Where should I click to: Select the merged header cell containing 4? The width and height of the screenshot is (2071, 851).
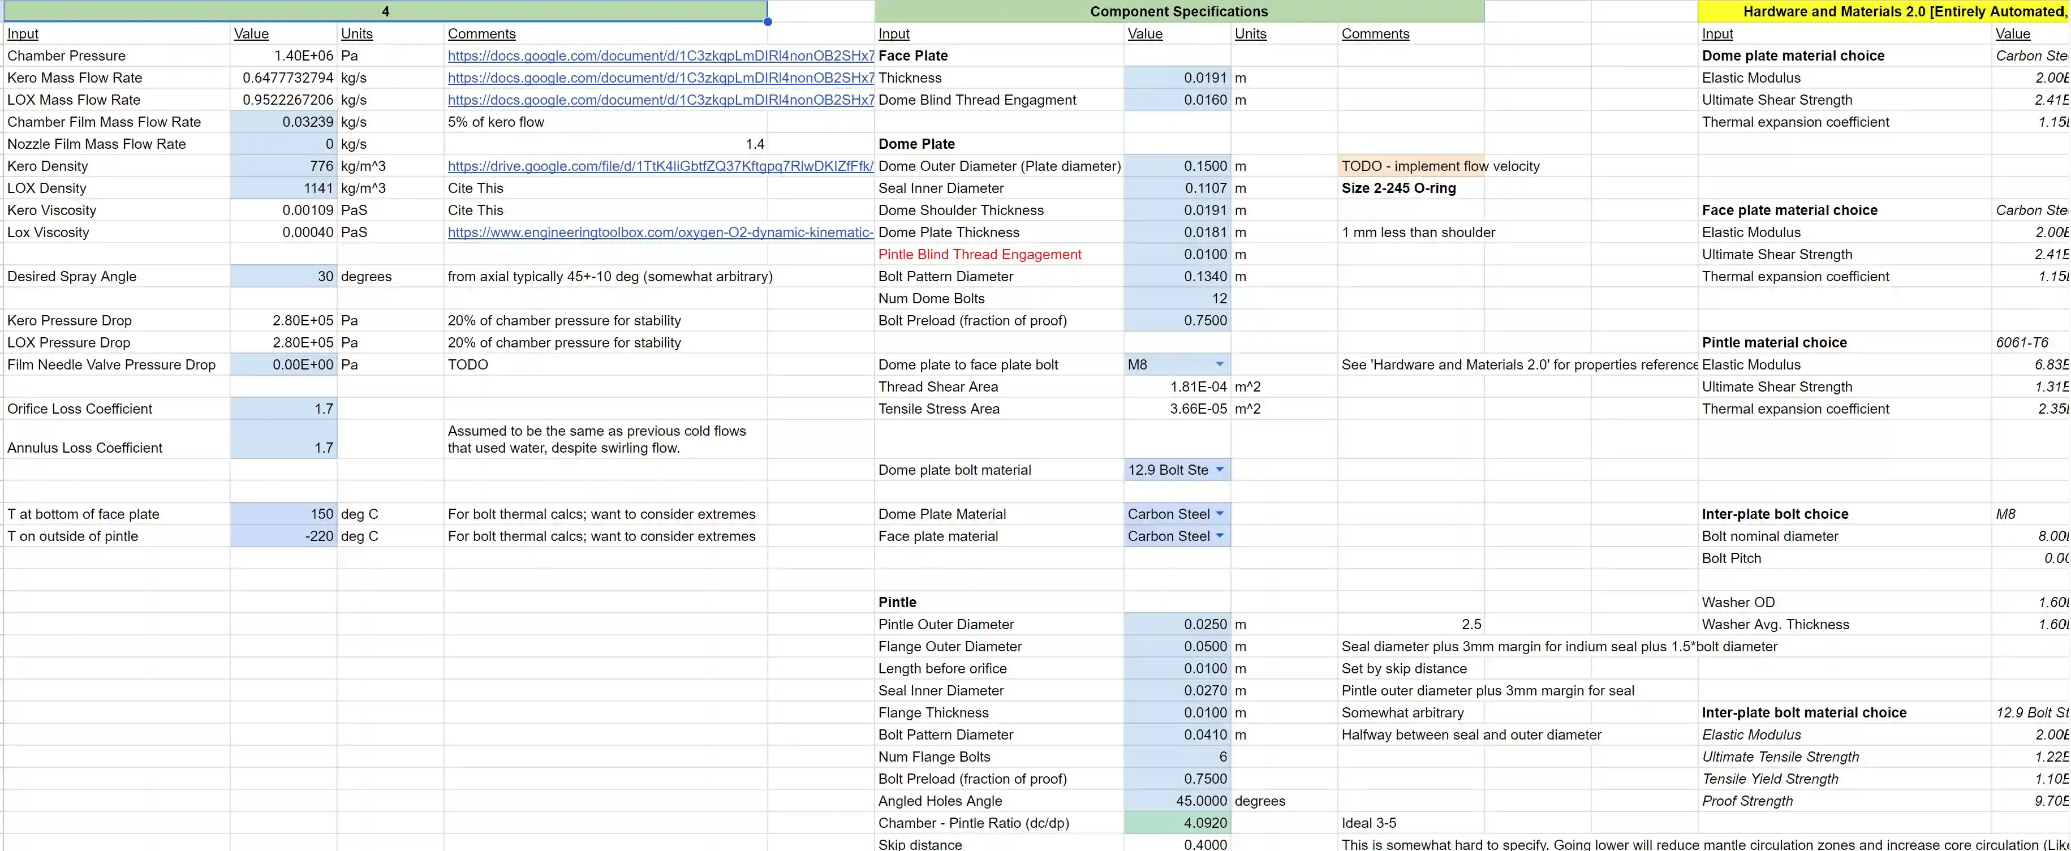[385, 11]
